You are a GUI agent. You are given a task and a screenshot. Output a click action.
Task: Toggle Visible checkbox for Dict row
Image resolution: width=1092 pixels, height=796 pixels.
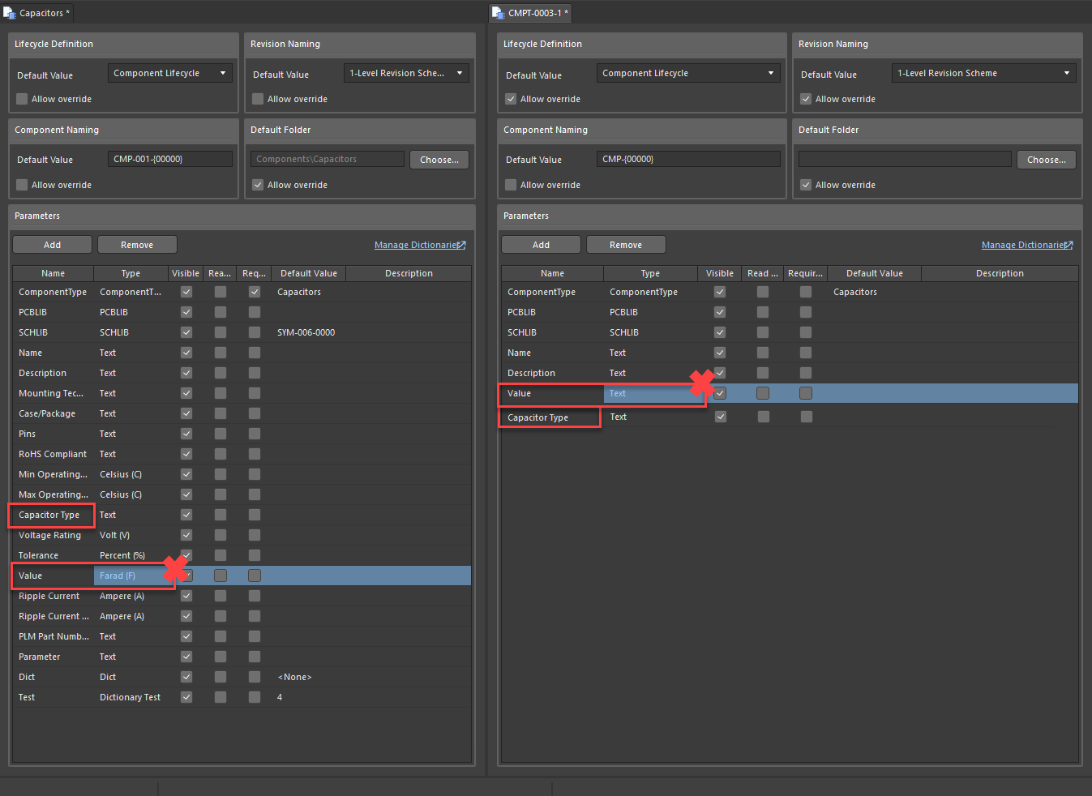pos(186,677)
